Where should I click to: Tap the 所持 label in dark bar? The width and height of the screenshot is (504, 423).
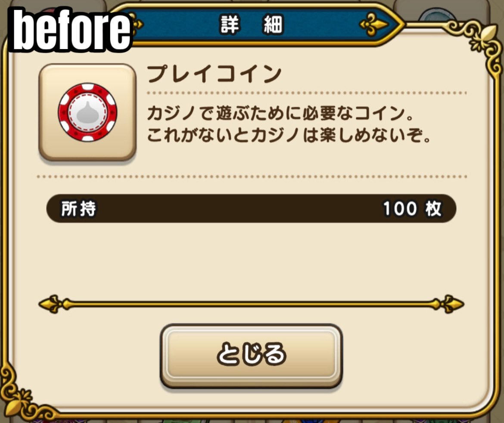[x=78, y=209]
